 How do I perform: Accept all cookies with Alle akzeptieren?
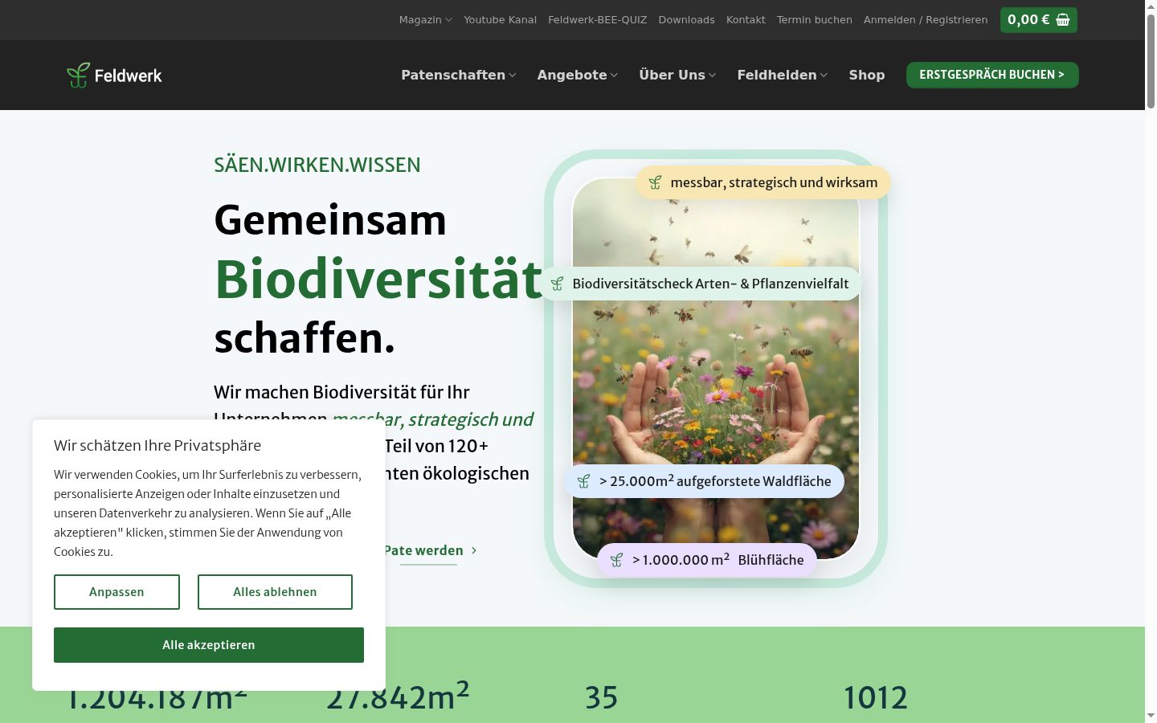pos(209,645)
